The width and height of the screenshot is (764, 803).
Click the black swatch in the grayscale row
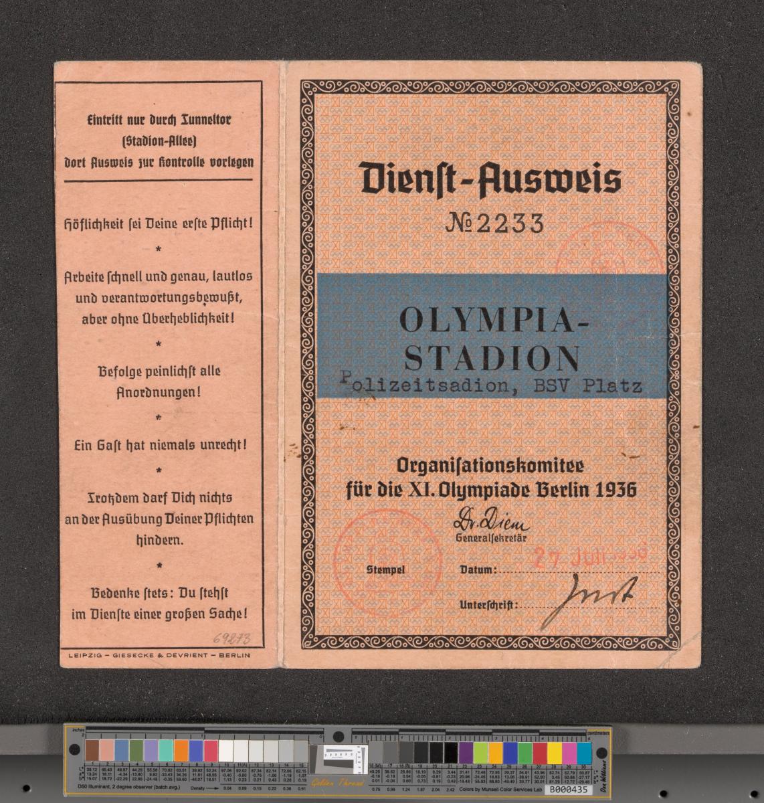pos(450,751)
